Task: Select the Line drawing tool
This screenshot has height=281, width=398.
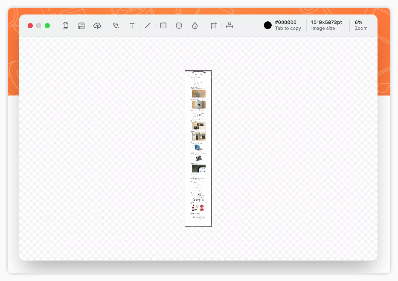Action: (148, 26)
